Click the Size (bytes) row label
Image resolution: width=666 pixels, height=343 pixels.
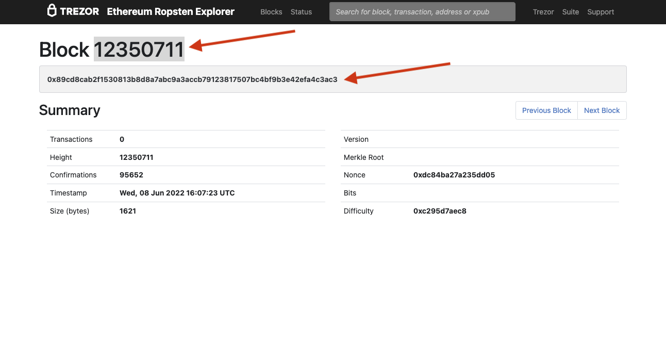coord(70,211)
